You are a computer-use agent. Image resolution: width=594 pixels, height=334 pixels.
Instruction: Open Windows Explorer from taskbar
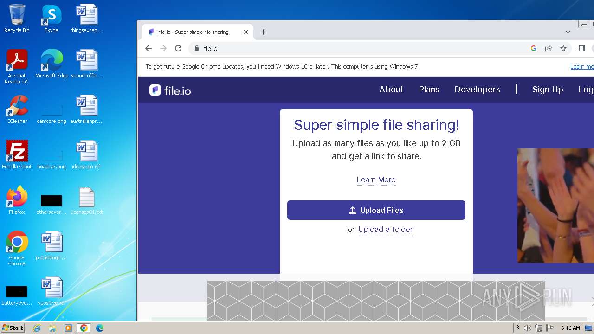[52, 328]
